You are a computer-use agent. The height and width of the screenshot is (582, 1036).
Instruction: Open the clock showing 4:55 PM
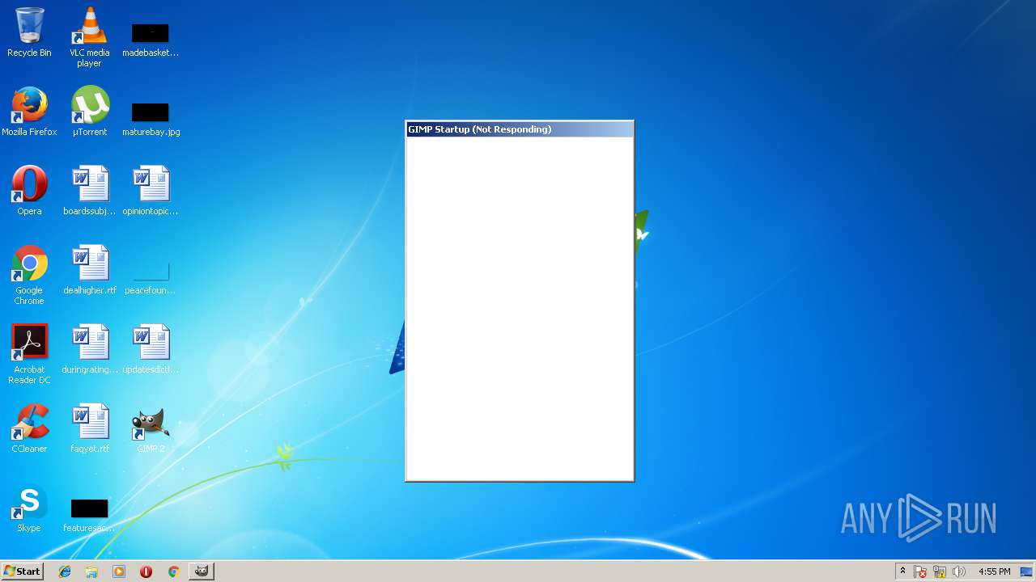pos(994,571)
